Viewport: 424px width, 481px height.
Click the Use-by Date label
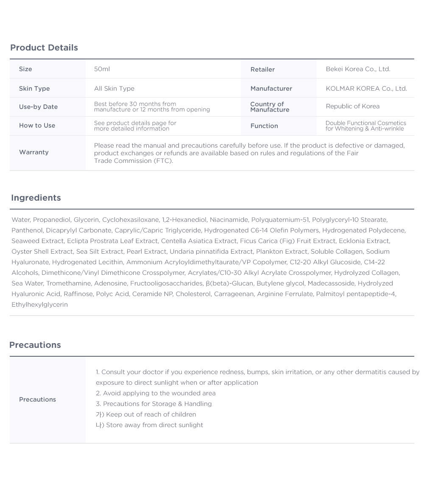pyautogui.click(x=38, y=107)
